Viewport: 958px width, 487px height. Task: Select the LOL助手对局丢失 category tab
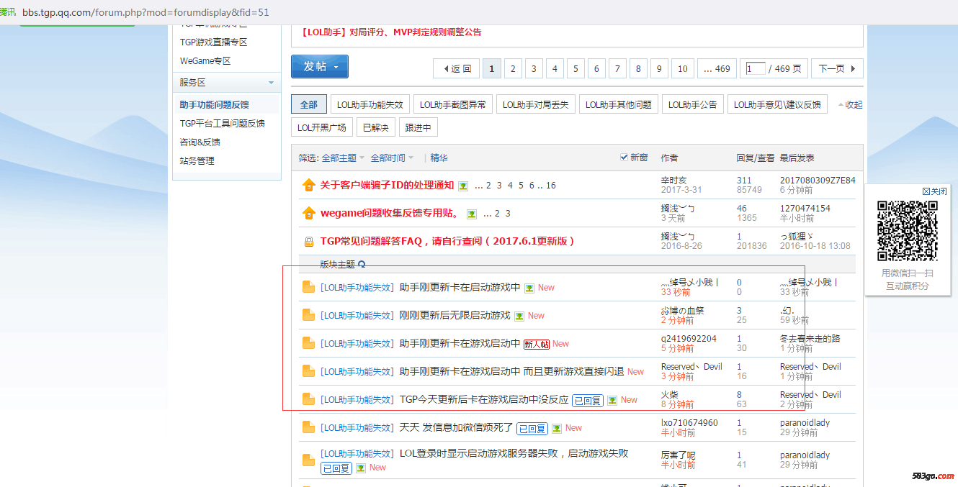point(536,104)
